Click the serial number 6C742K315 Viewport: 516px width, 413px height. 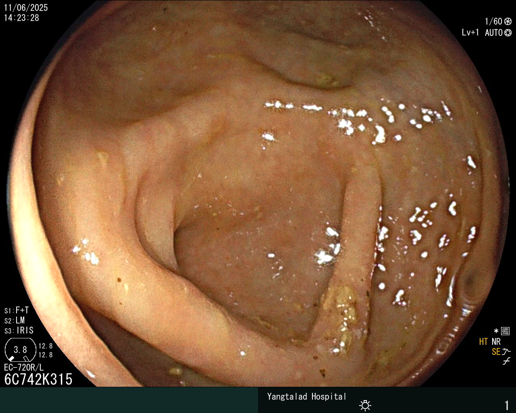(38, 379)
